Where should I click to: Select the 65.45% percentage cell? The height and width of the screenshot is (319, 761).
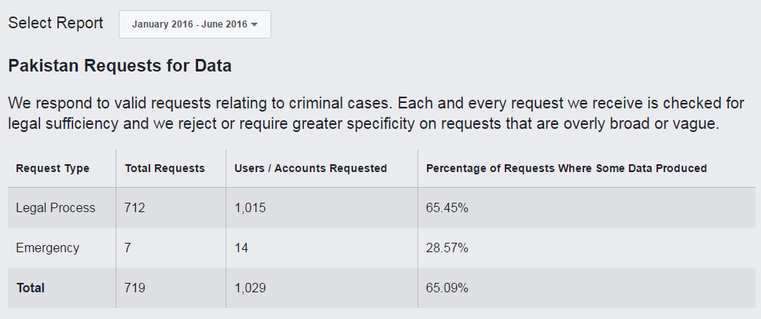click(x=447, y=208)
